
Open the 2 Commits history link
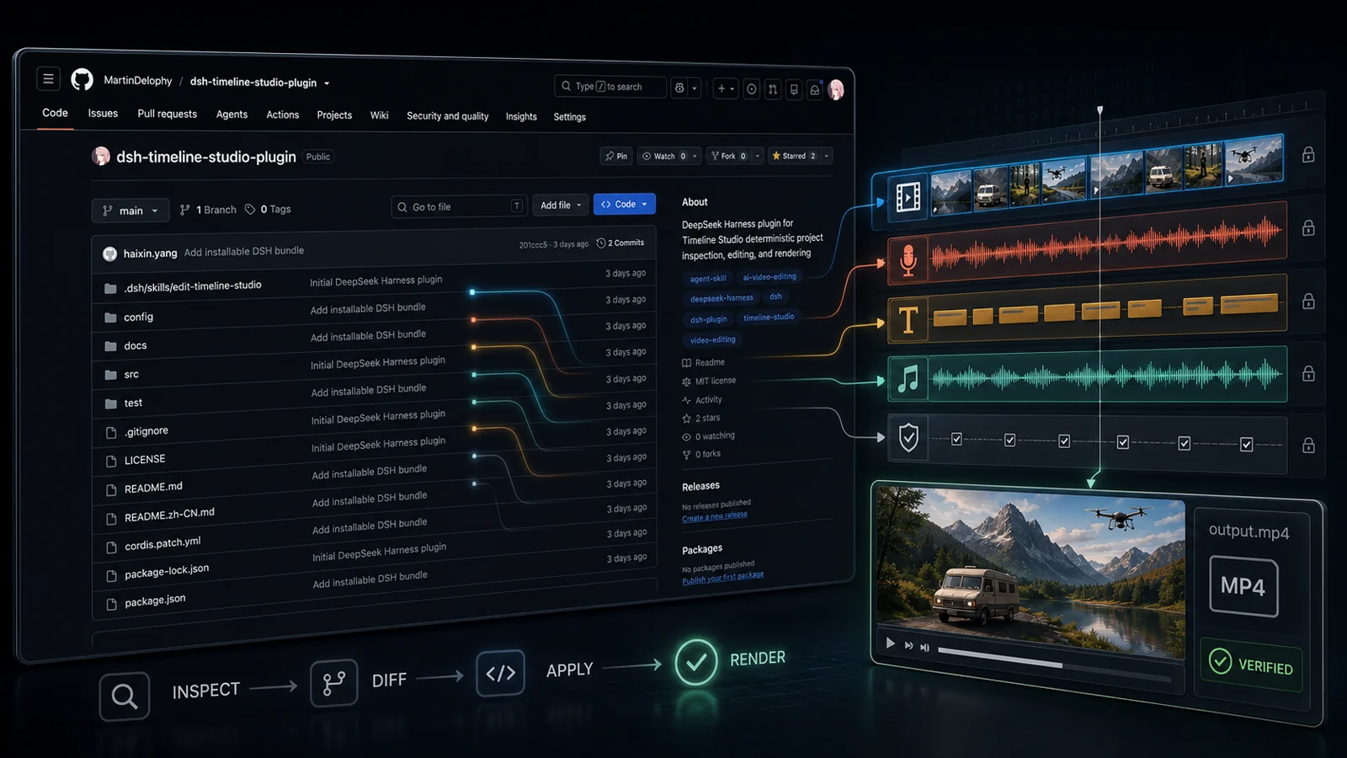coord(620,243)
